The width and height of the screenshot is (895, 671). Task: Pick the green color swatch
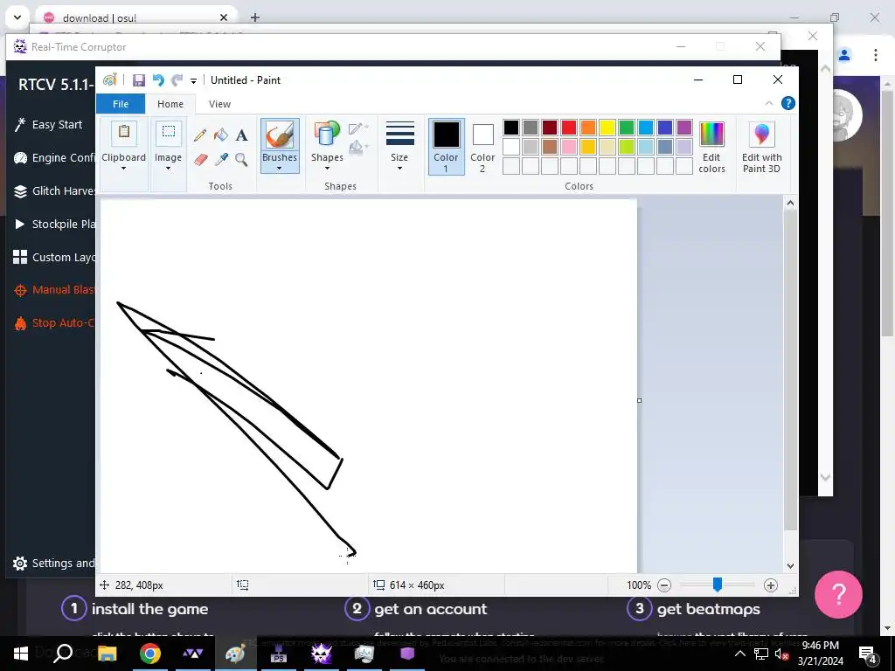pyautogui.click(x=627, y=128)
